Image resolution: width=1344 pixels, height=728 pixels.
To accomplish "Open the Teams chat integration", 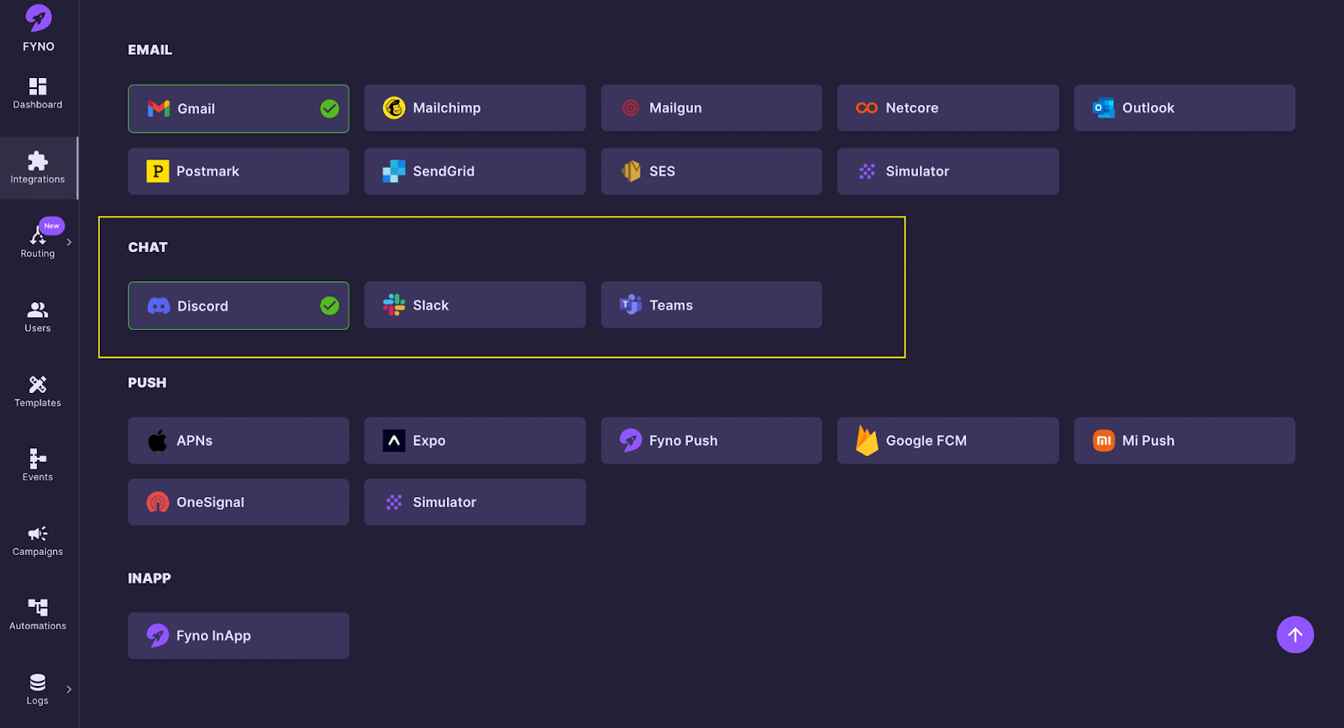I will [711, 305].
